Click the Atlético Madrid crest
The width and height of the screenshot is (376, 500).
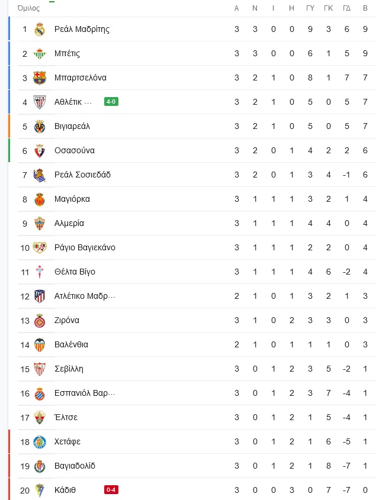tap(40, 296)
